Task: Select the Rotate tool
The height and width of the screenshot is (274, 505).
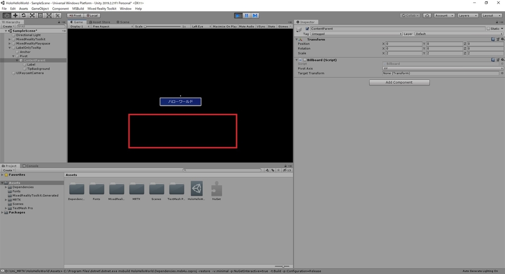Action: tap(24, 16)
